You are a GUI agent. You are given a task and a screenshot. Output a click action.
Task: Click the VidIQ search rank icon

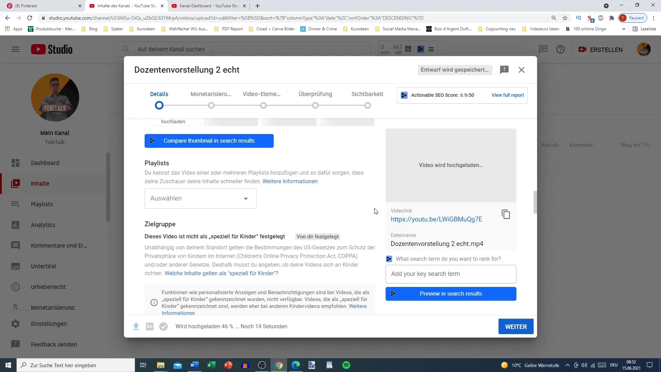(389, 258)
